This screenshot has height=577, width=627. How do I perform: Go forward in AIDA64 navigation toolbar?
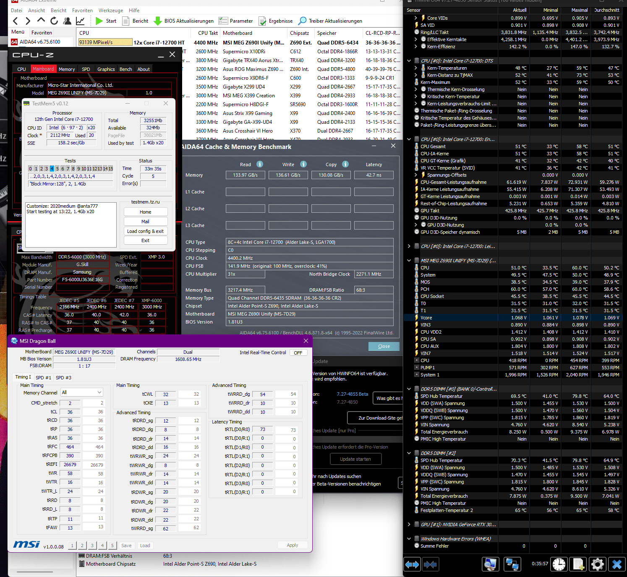point(28,21)
